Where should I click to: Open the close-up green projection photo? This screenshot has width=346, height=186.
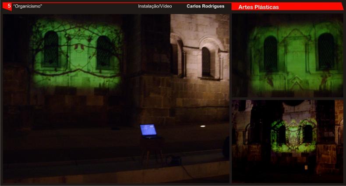point(287,55)
